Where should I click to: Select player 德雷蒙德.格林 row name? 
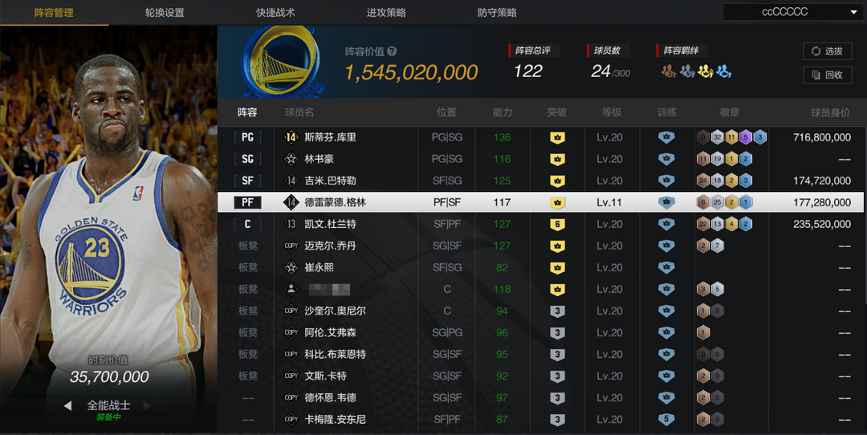click(335, 202)
